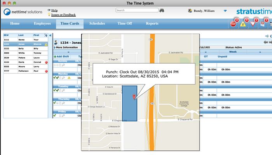Open the Issues or Feedback link
272x155 pixels.
(x=63, y=14)
